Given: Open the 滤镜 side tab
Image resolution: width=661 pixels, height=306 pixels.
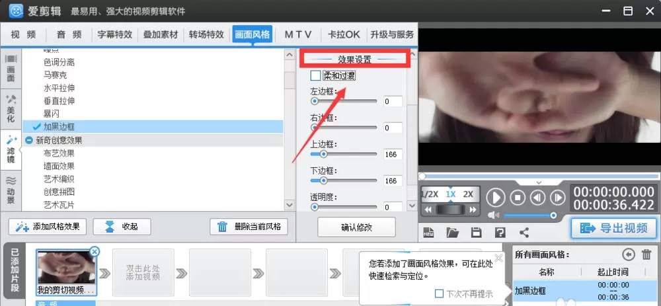Looking at the screenshot, I should 11,149.
